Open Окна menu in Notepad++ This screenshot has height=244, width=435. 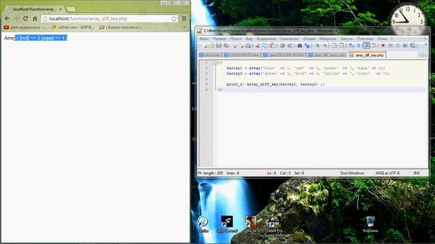click(382, 39)
